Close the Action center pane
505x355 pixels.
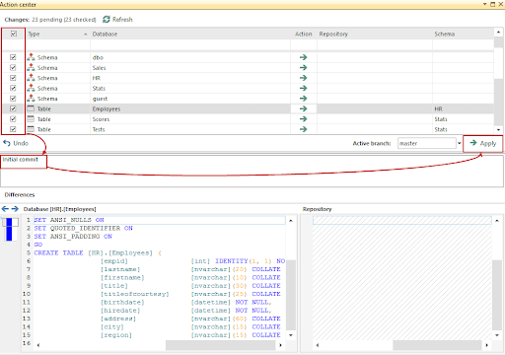coord(501,4)
